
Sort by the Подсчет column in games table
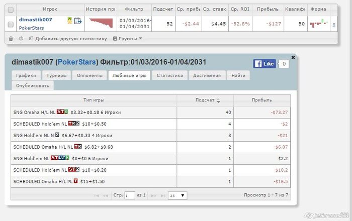205,100
